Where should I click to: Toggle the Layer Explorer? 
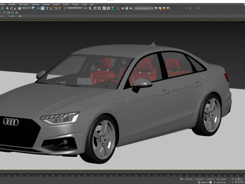coord(99,8)
